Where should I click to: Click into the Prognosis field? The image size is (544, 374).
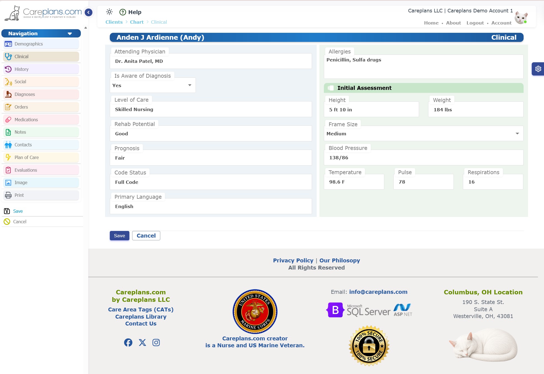click(211, 158)
